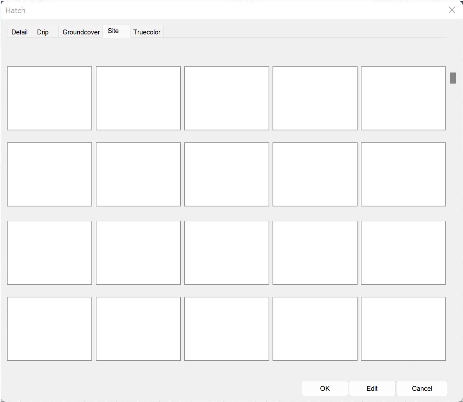Switch to the Detail tab
The height and width of the screenshot is (402, 463).
(x=20, y=32)
